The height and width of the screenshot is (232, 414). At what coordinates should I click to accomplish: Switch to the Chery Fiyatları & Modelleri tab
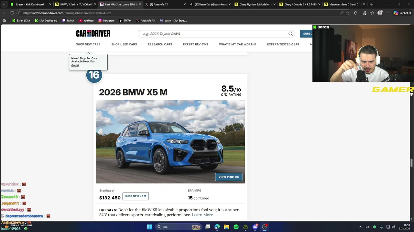(254, 5)
